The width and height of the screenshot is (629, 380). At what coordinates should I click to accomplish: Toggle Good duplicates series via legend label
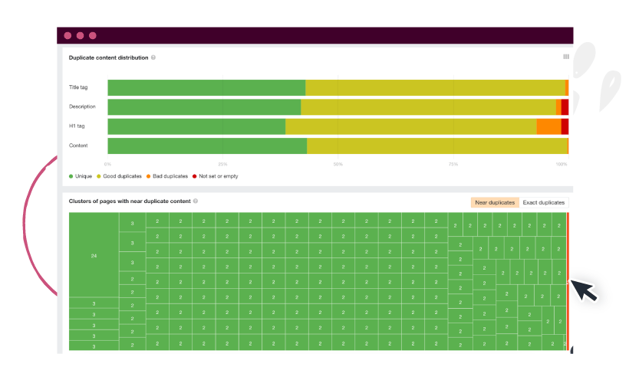click(122, 176)
